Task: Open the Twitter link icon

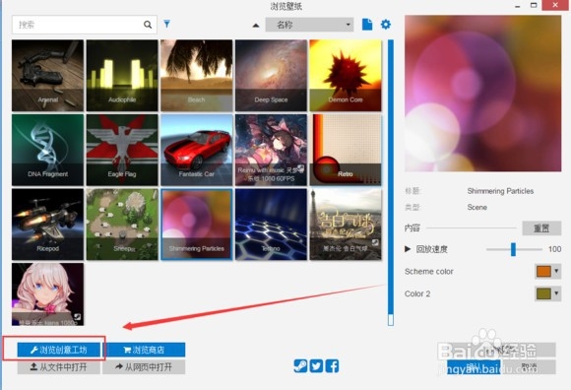Action: 316,366
